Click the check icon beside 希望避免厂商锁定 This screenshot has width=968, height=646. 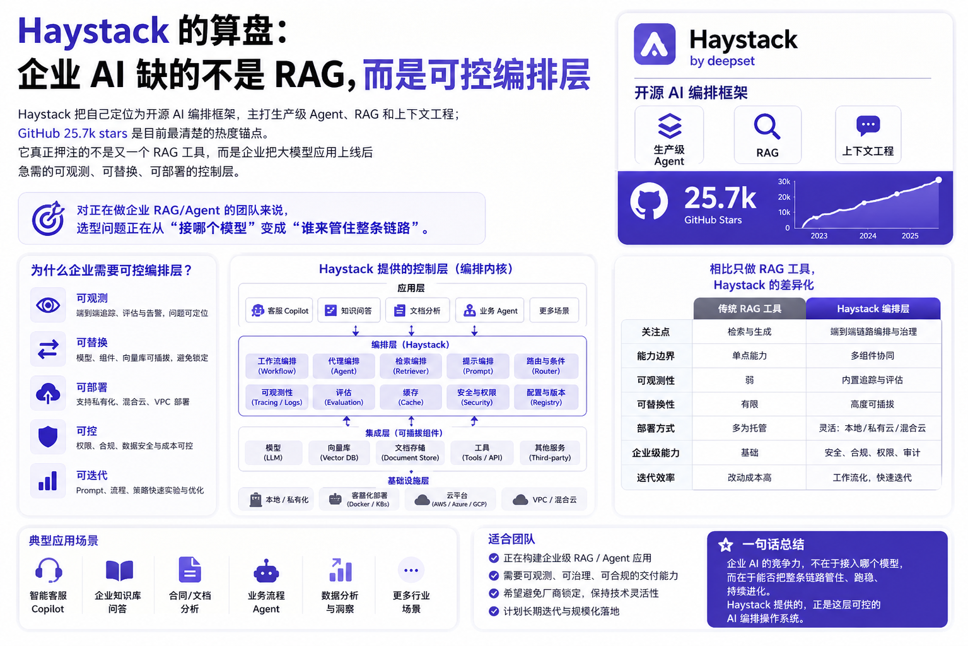(x=494, y=593)
